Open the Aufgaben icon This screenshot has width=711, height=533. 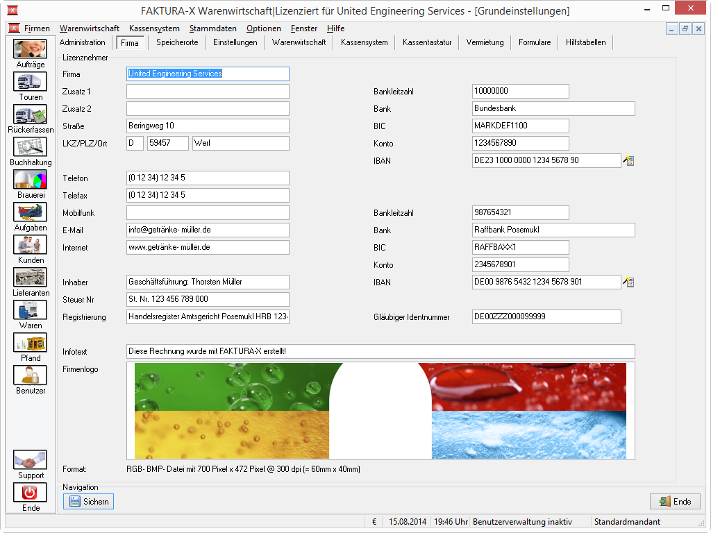30,212
